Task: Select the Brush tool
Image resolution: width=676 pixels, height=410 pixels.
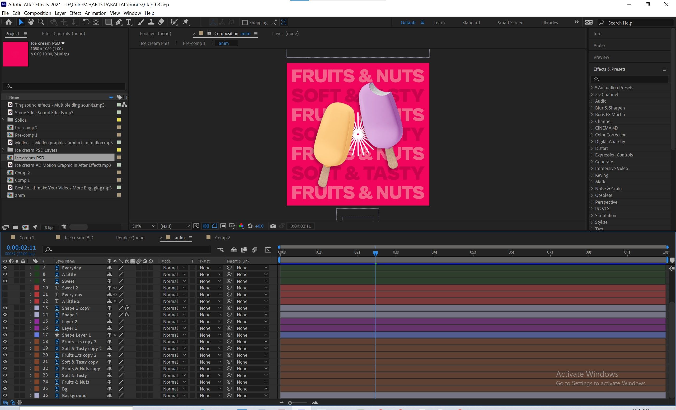Action: pos(141,22)
